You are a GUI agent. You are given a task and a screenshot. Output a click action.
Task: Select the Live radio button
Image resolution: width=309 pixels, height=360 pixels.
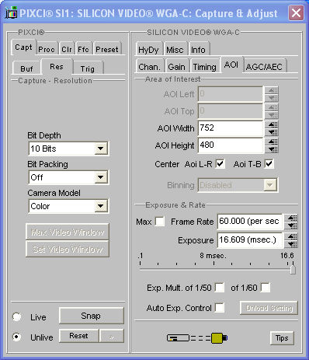17,316
